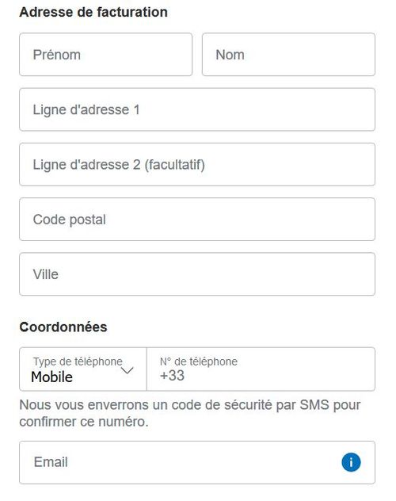Click into the Nom text field

(288, 55)
